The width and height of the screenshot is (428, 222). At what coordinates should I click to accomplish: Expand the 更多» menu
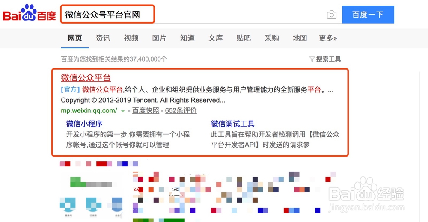tap(328, 38)
